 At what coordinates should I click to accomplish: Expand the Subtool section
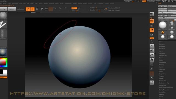[161, 42]
